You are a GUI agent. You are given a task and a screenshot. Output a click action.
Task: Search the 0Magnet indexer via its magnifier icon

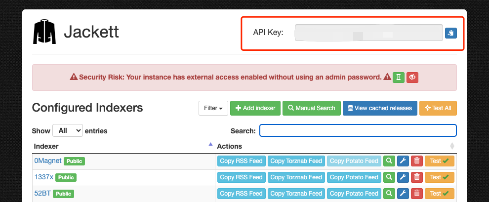(389, 161)
